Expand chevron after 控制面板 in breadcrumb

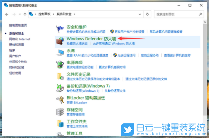(53, 14)
